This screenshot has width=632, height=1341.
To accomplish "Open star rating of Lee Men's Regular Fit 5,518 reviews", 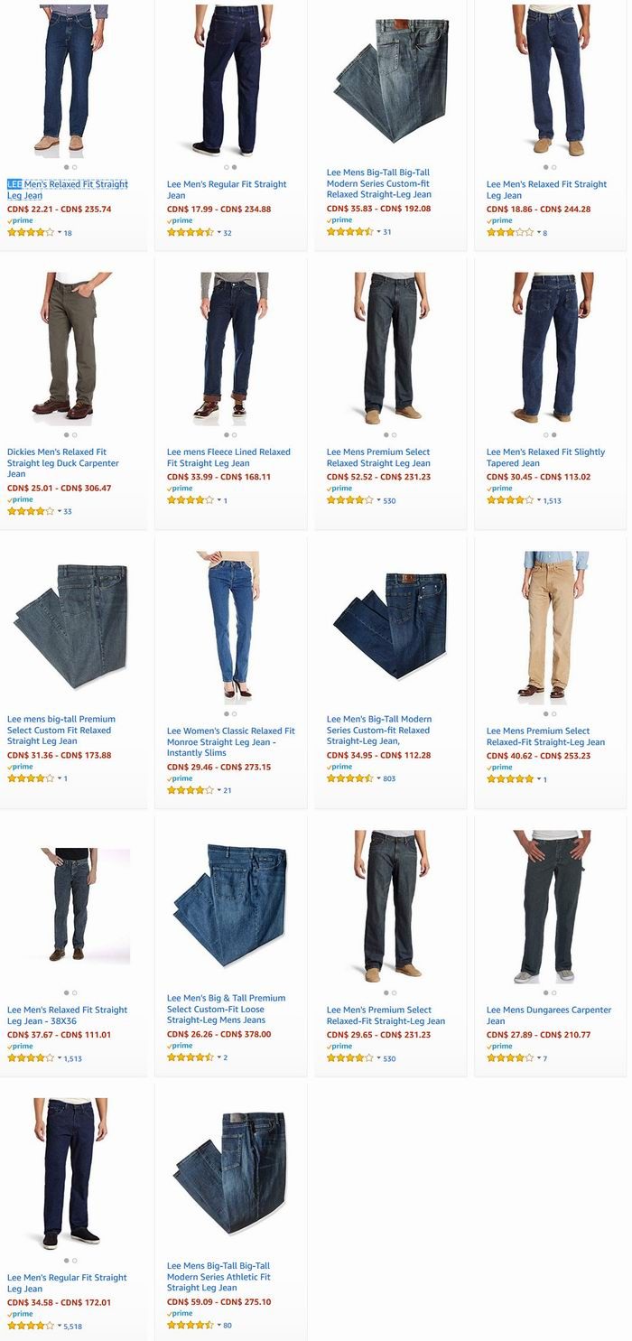I will 31,1326.
